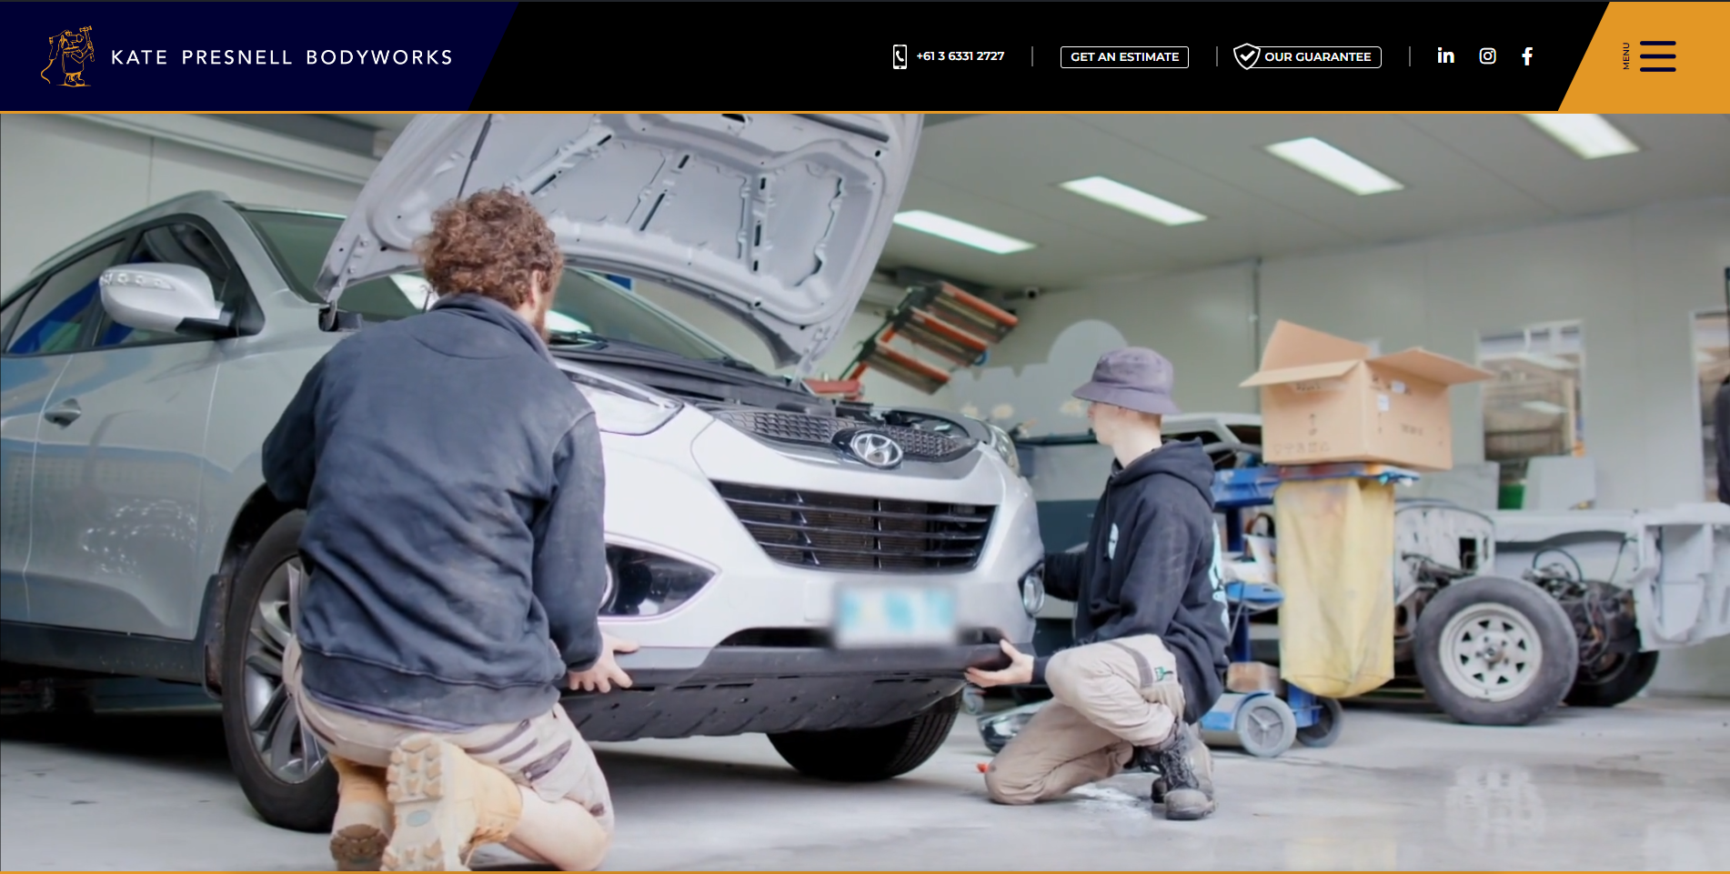
Task: Open the Facebook page icon
Action: tap(1527, 56)
